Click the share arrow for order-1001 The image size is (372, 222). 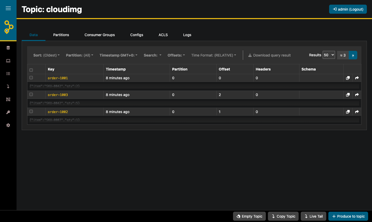pyautogui.click(x=357, y=78)
